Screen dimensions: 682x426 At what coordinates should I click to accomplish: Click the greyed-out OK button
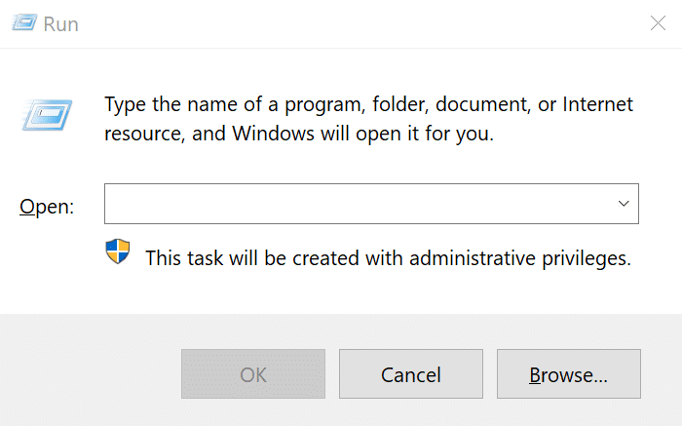point(253,374)
